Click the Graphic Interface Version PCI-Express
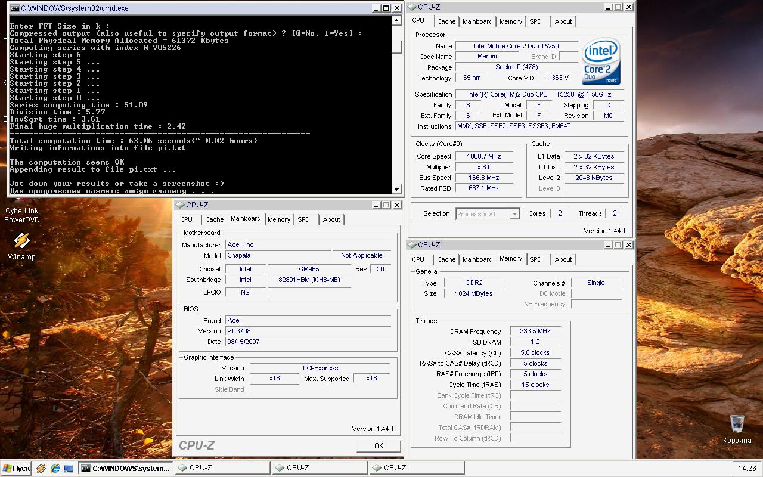763x477 pixels. point(320,368)
